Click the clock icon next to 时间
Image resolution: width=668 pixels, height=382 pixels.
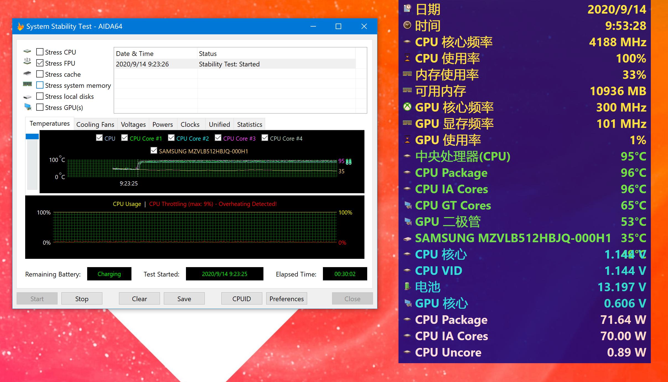(x=407, y=25)
